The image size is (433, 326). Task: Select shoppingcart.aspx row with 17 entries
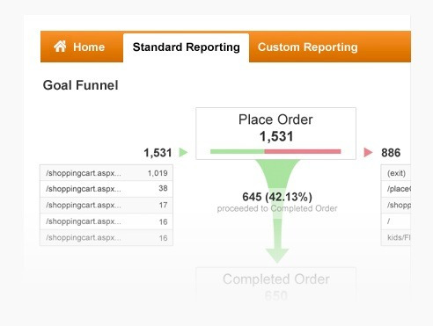[x=106, y=205]
